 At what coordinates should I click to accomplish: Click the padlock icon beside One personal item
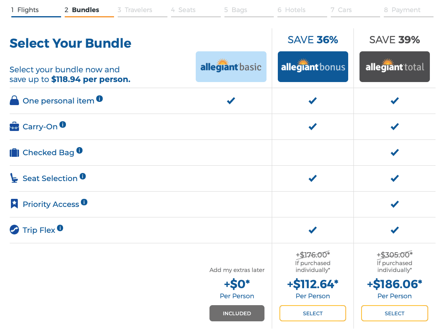(x=14, y=101)
